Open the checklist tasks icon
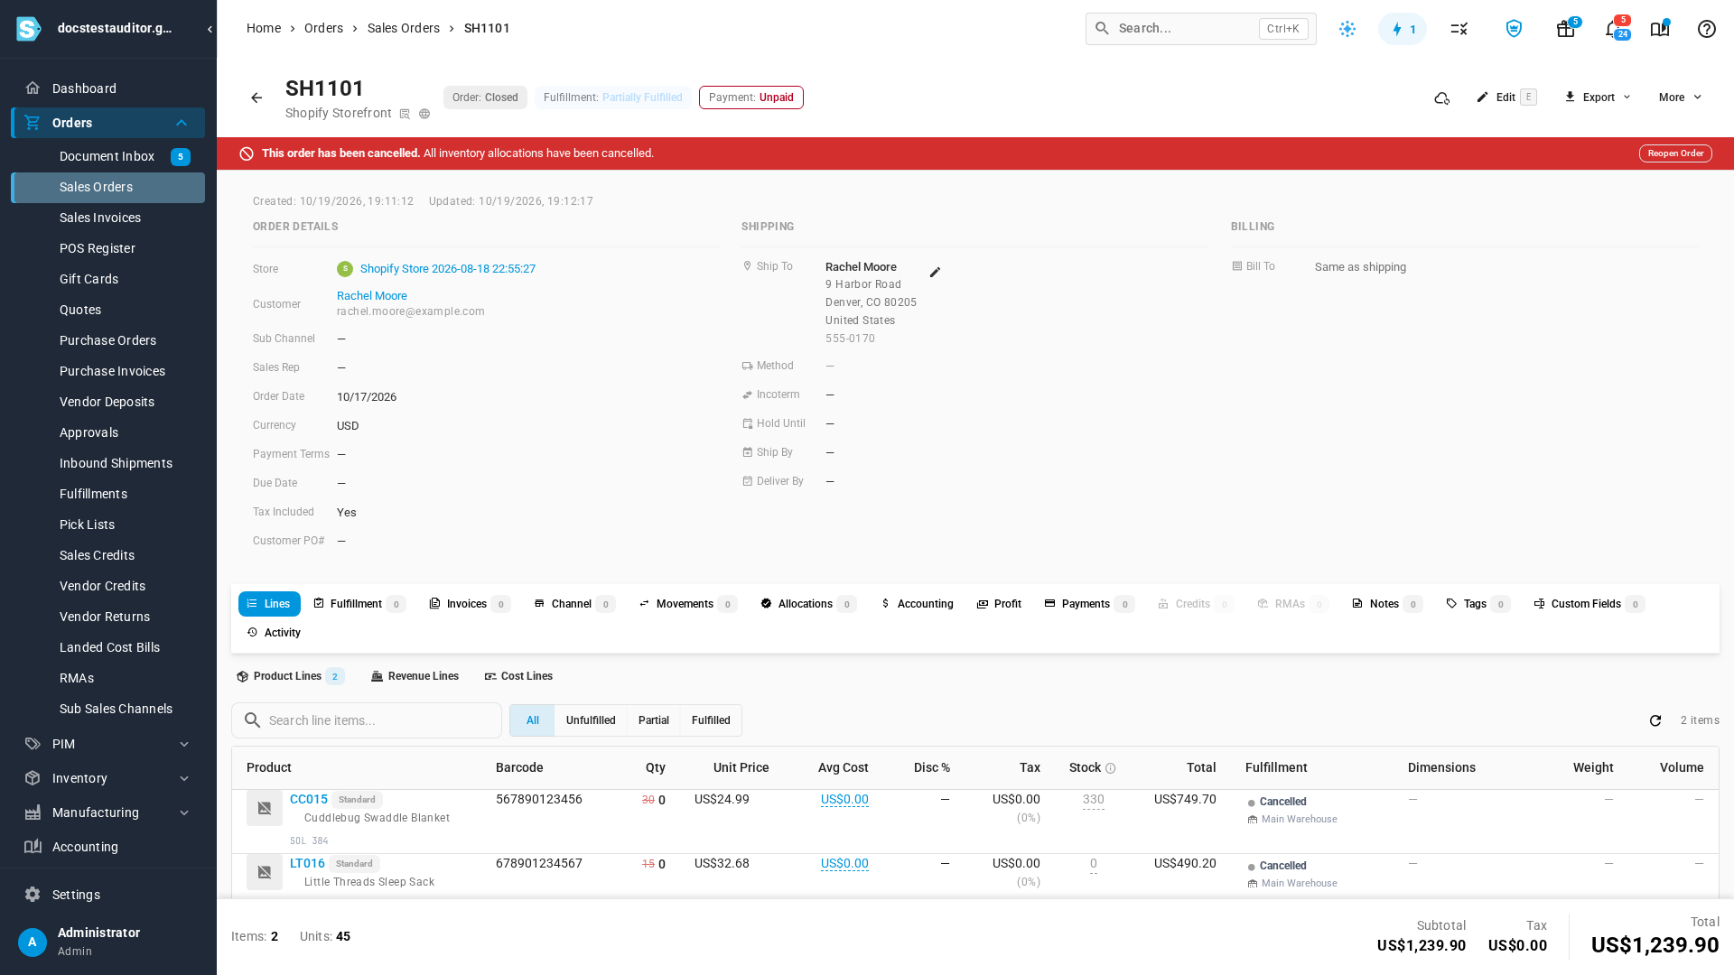The width and height of the screenshot is (1734, 975). point(1459,29)
